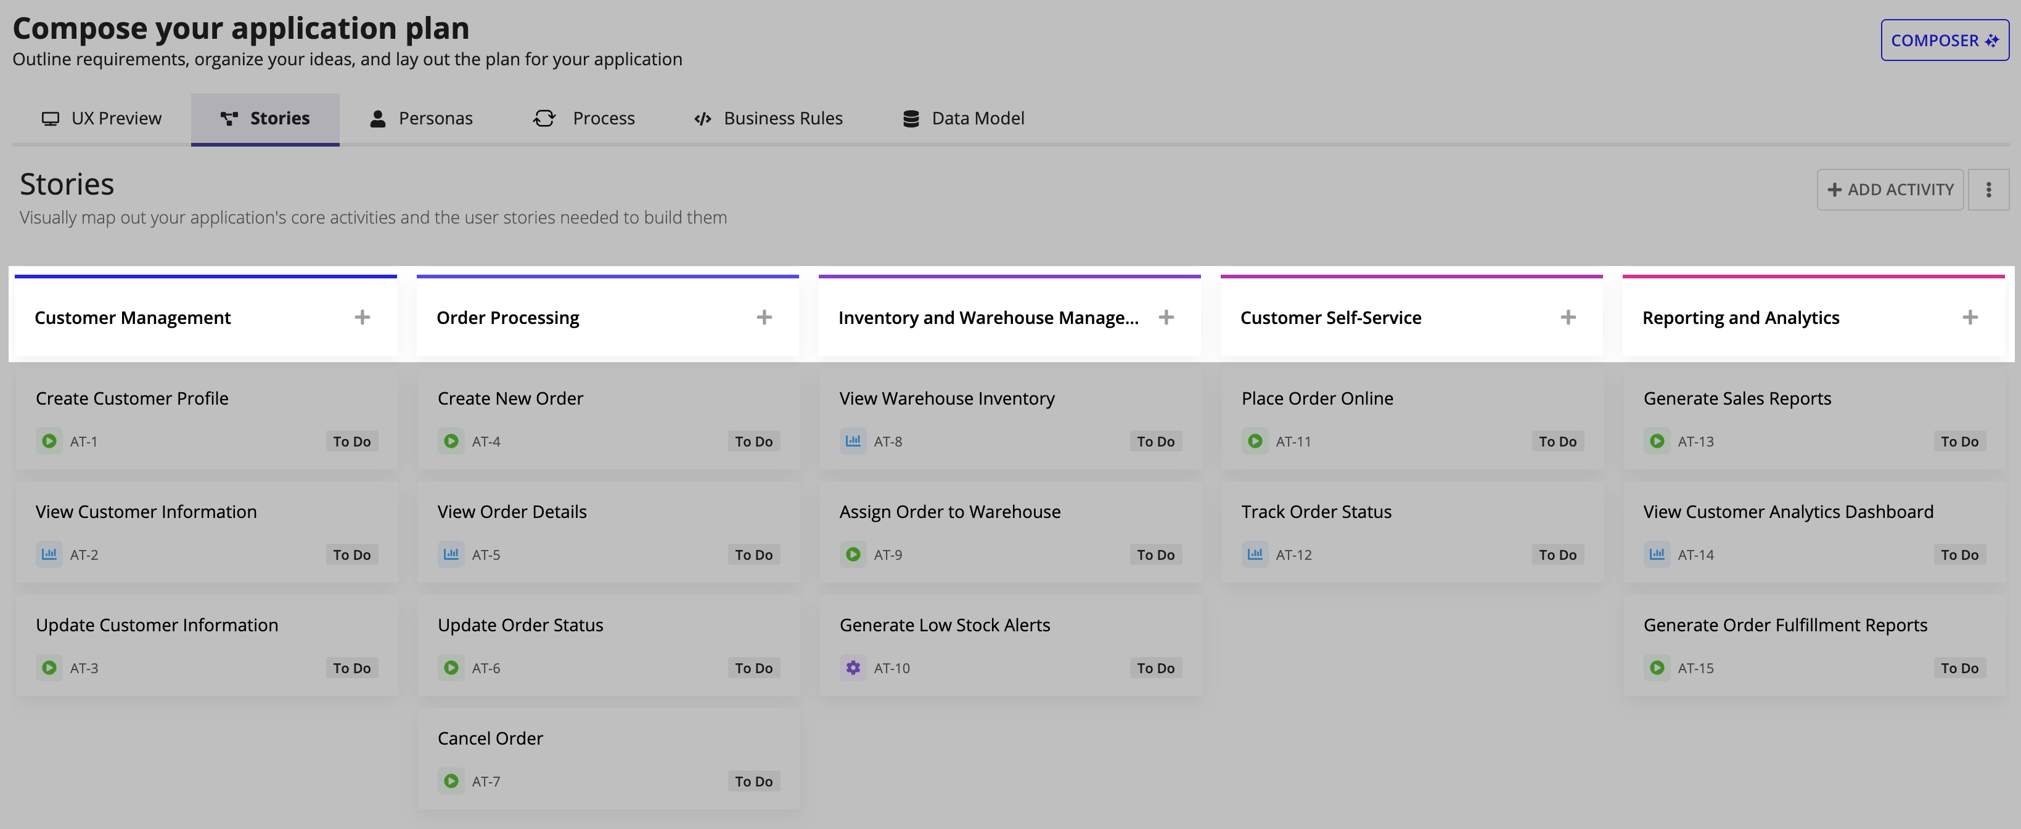Screen dimensions: 2021x829
Task: Click To Do status on AT-15
Action: click(1959, 668)
